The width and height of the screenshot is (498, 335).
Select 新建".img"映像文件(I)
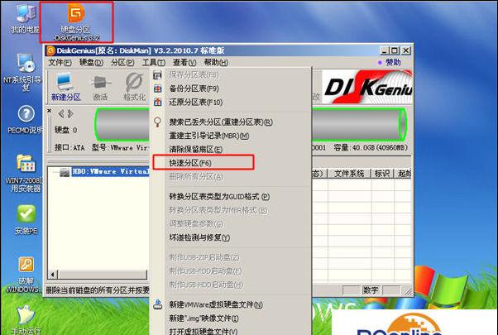pos(232,318)
